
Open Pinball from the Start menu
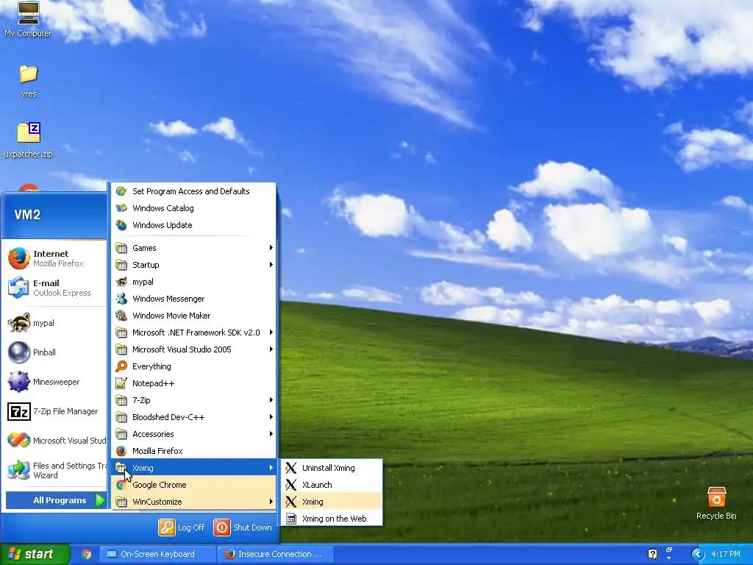(x=54, y=352)
